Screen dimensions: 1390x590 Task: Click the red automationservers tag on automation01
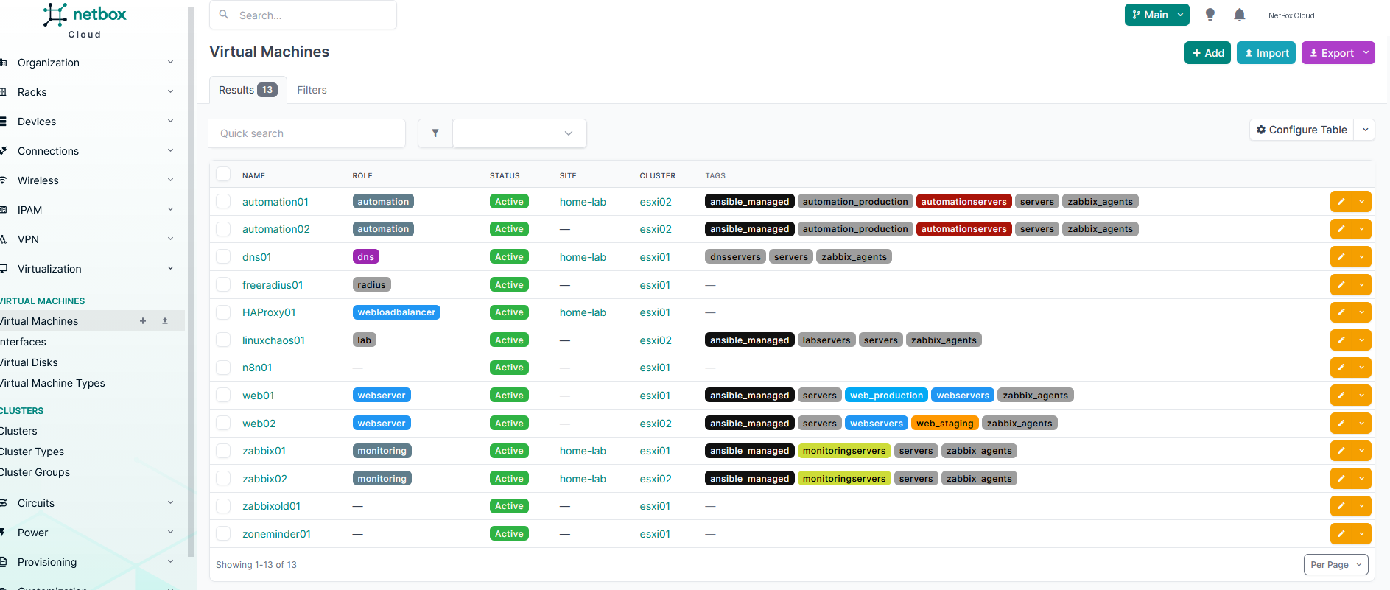(x=963, y=202)
